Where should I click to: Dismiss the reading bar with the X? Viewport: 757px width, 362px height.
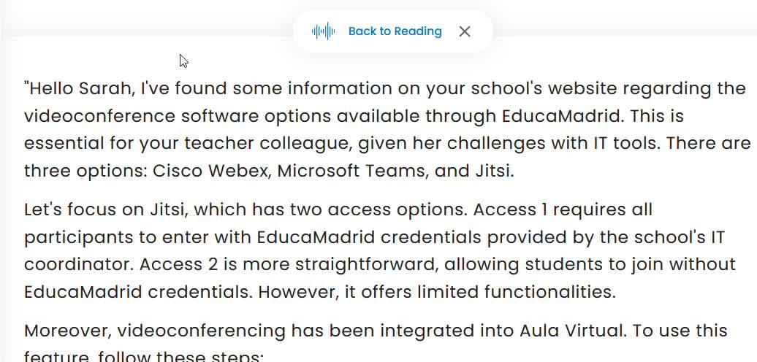click(465, 31)
